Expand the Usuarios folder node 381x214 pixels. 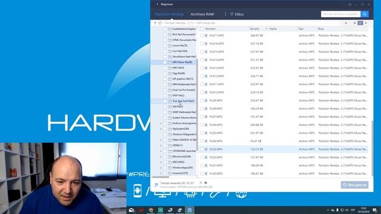point(161,174)
